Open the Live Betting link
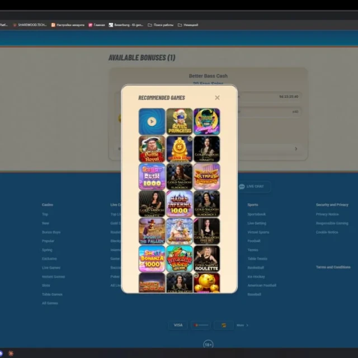Image resolution: width=358 pixels, height=358 pixels. click(x=257, y=223)
